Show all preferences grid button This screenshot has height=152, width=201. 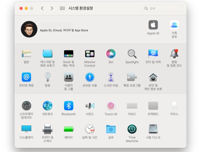pyautogui.click(x=62, y=8)
